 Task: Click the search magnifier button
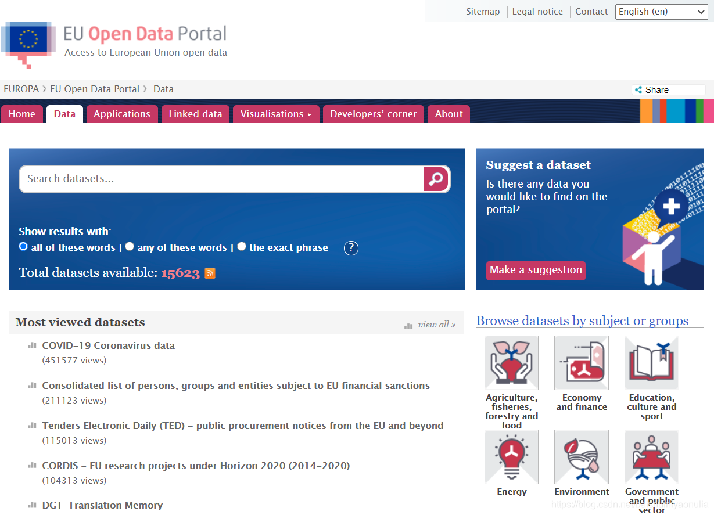436,179
